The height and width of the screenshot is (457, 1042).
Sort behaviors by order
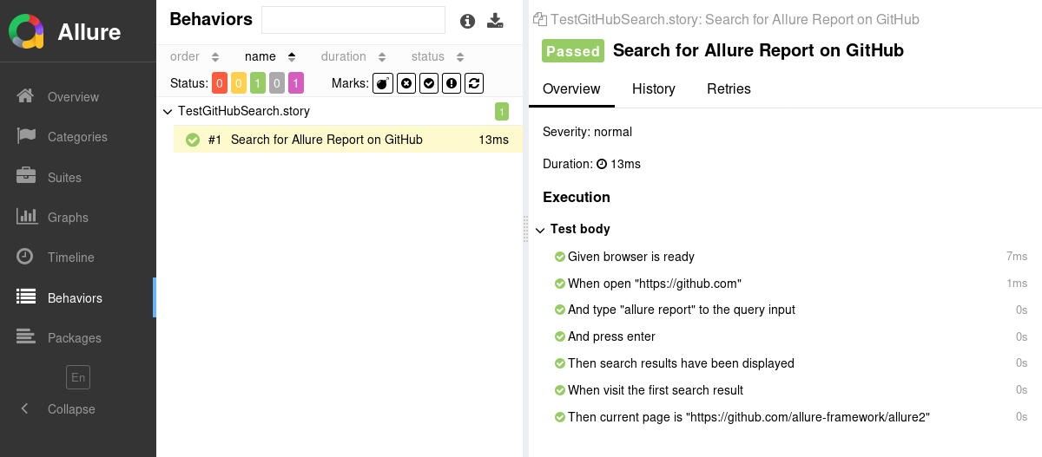click(195, 56)
